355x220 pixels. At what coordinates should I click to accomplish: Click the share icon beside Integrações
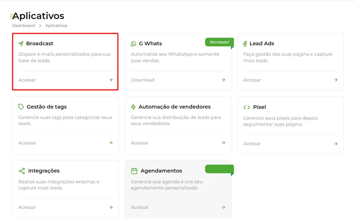[22, 171]
